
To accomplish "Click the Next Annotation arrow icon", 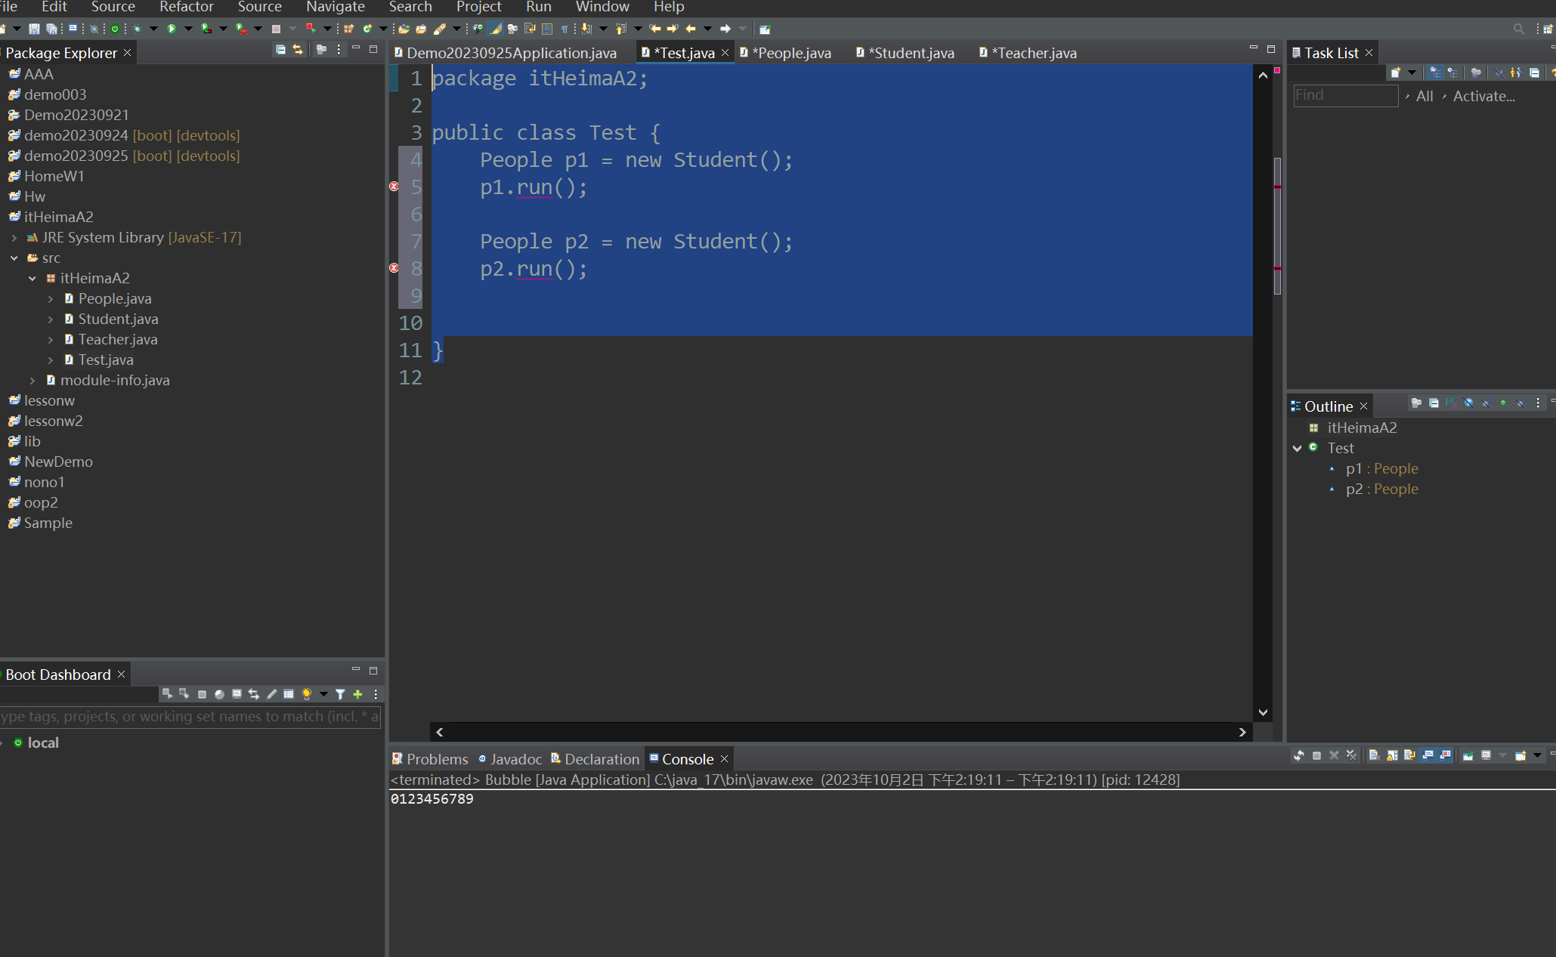I will click(586, 29).
